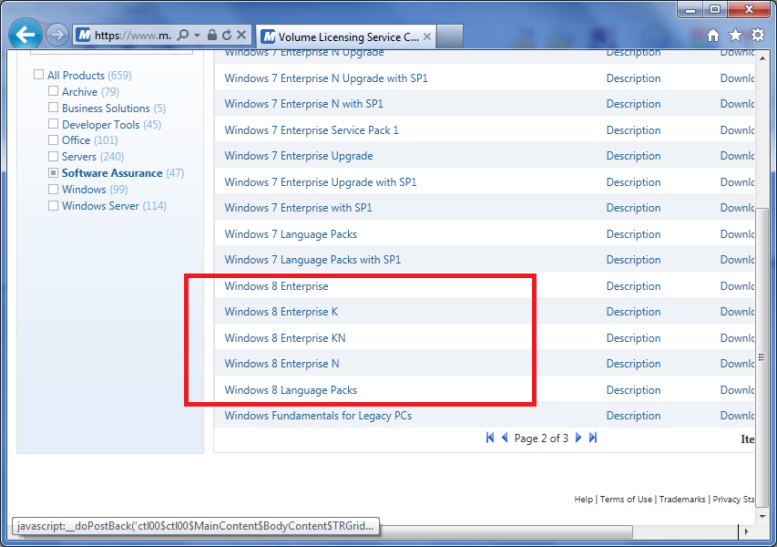Image resolution: width=777 pixels, height=547 pixels.
Task: View Description for Windows 8 Language Packs
Action: (x=633, y=390)
